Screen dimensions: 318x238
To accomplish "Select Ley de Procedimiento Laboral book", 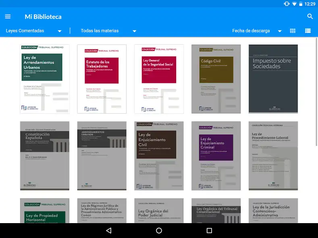I will (273, 156).
